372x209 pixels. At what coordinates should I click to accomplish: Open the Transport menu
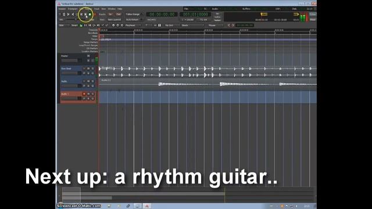point(72,9)
